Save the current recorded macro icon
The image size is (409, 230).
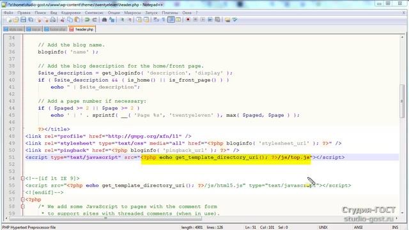(217, 20)
